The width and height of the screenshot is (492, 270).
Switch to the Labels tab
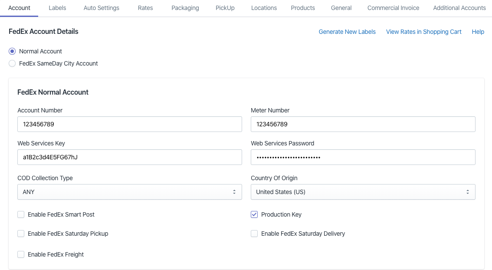coord(57,8)
